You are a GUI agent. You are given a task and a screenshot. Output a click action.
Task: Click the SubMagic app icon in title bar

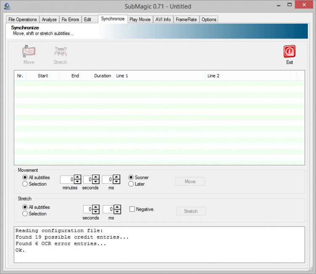(7, 6)
